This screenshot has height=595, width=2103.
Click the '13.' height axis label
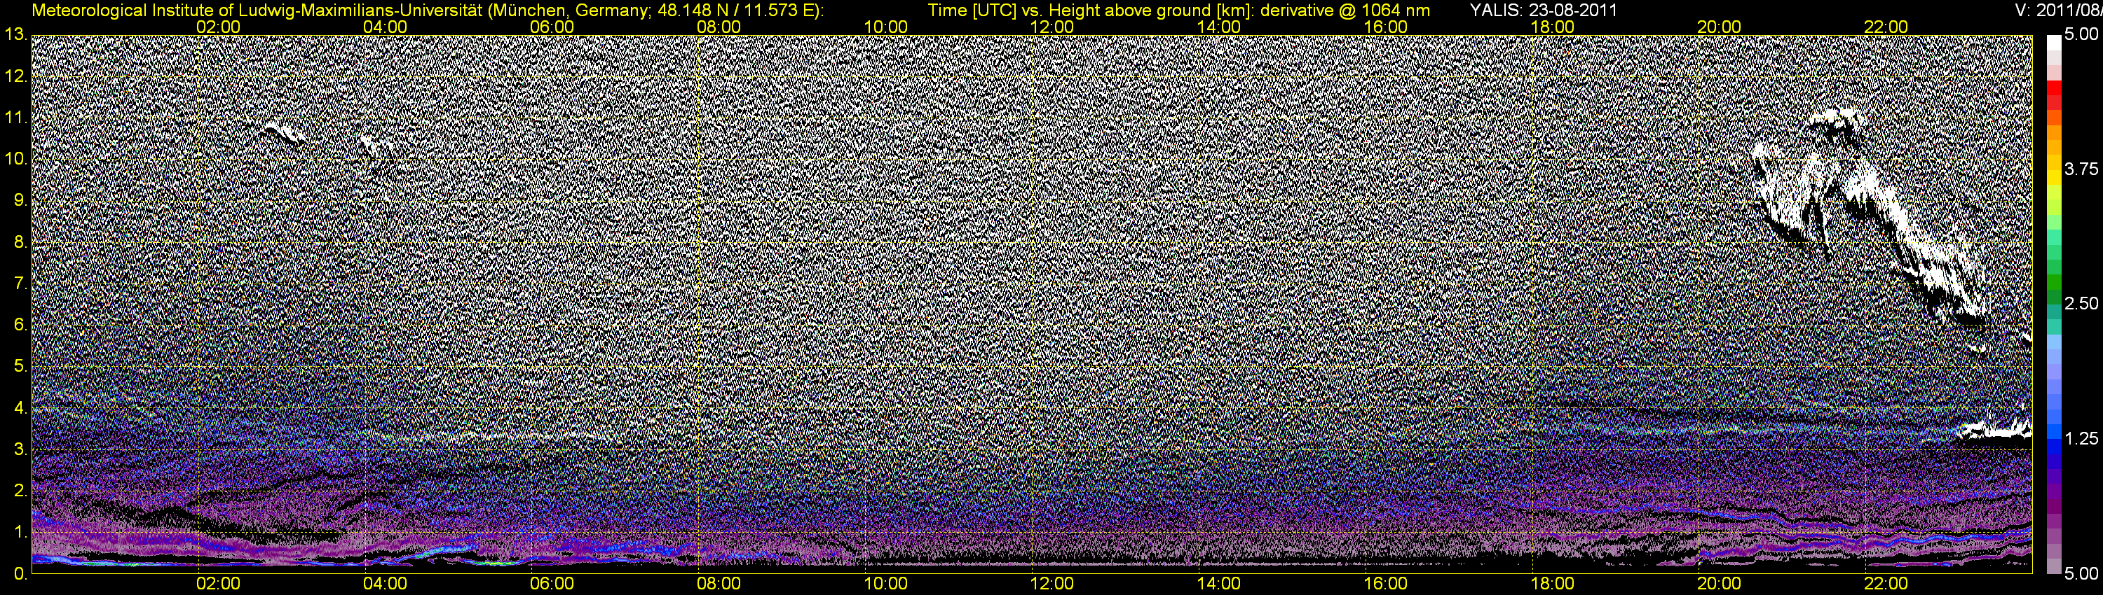coord(15,35)
